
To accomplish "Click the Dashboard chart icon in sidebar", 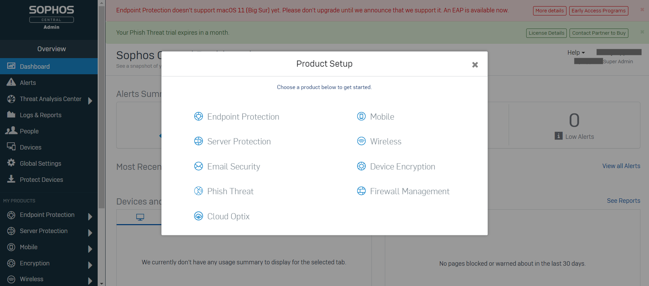I will (11, 66).
